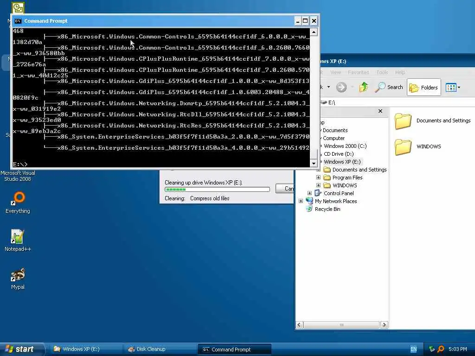Select CD Drive (D:) in folder tree

(x=339, y=154)
